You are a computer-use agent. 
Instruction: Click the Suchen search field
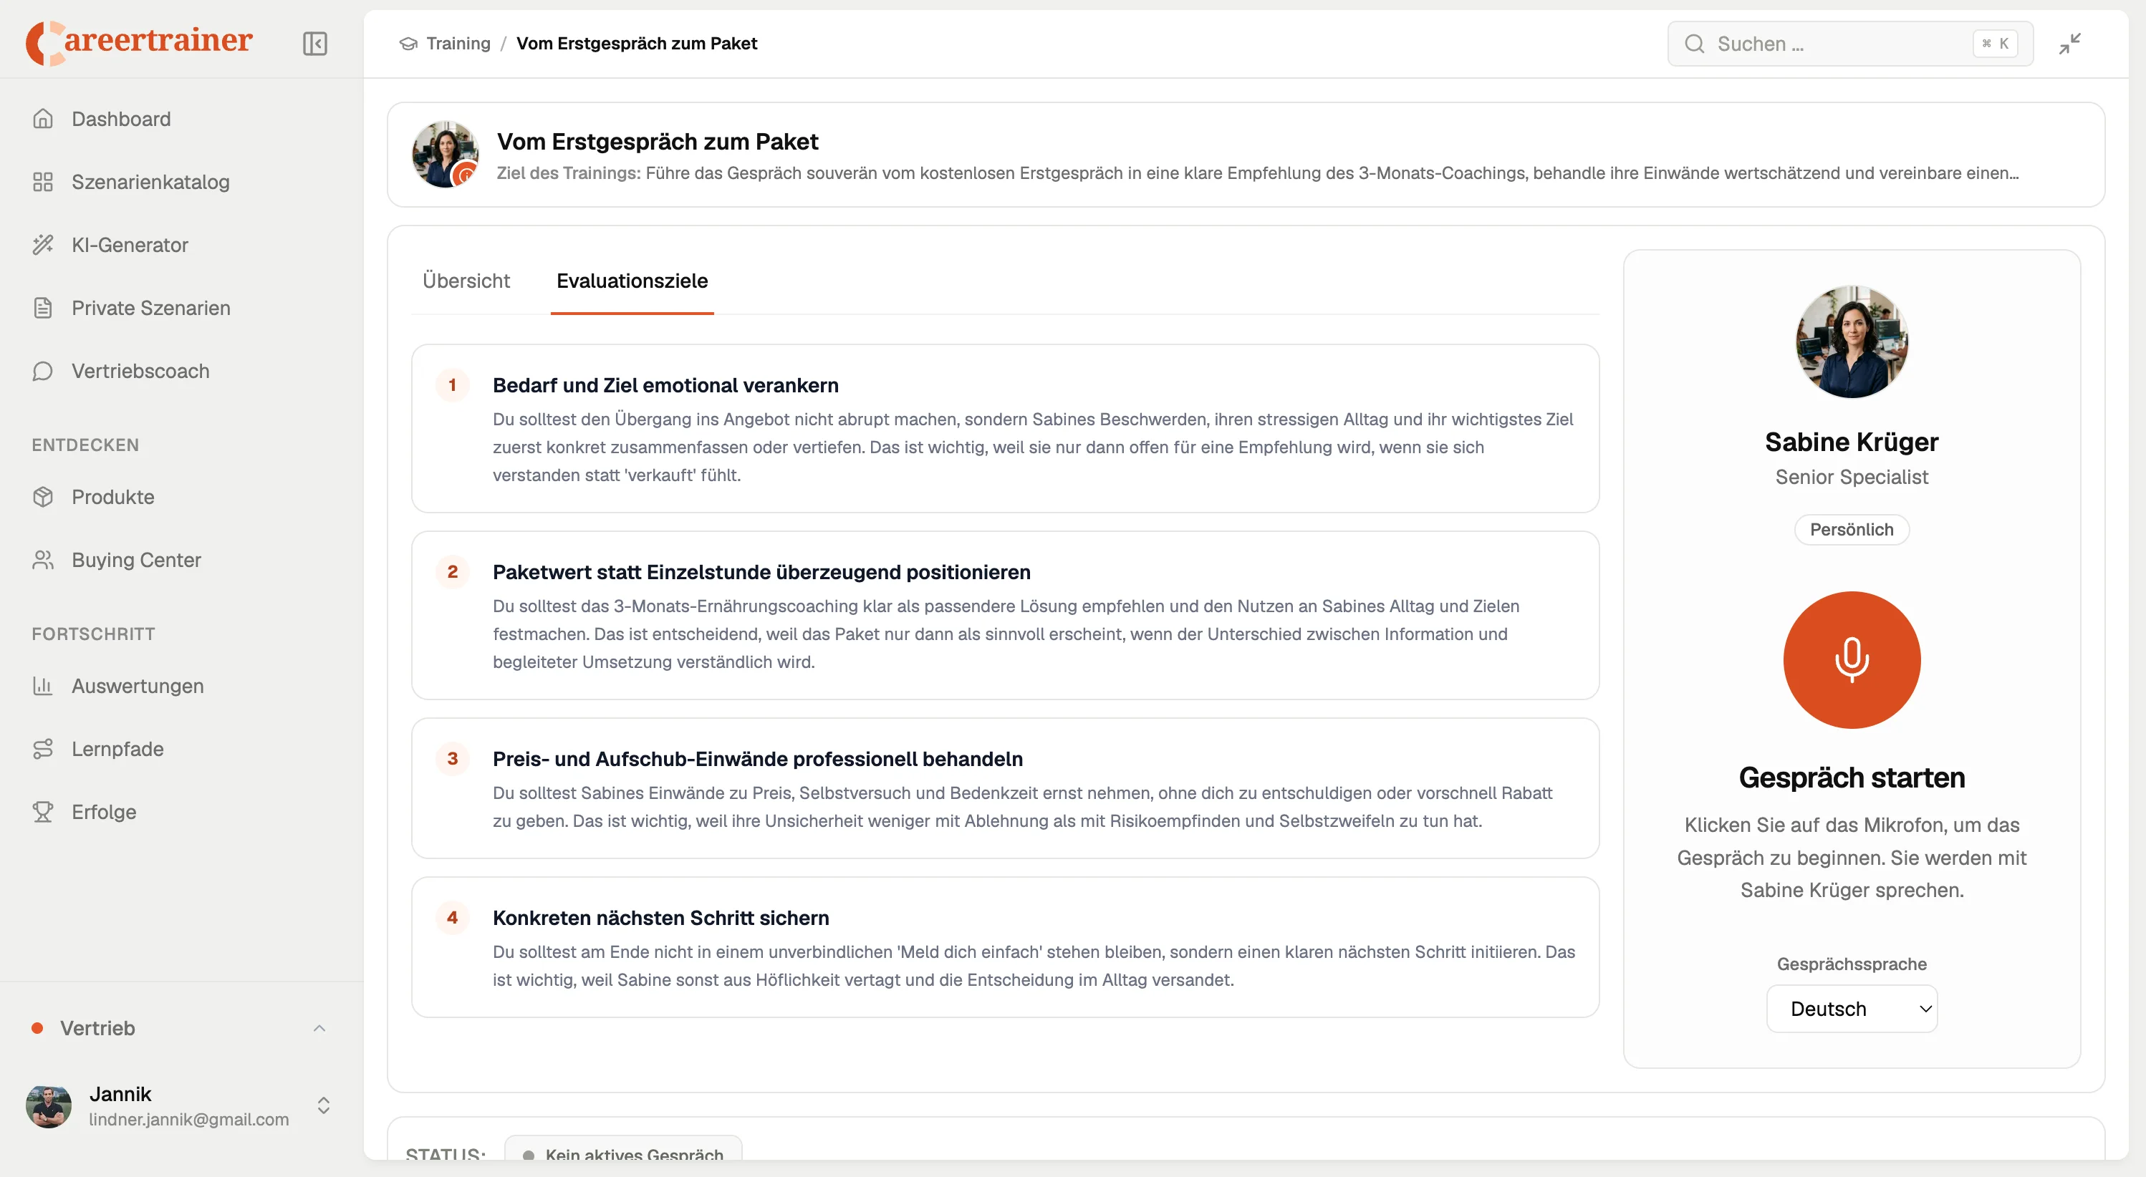[1849, 44]
